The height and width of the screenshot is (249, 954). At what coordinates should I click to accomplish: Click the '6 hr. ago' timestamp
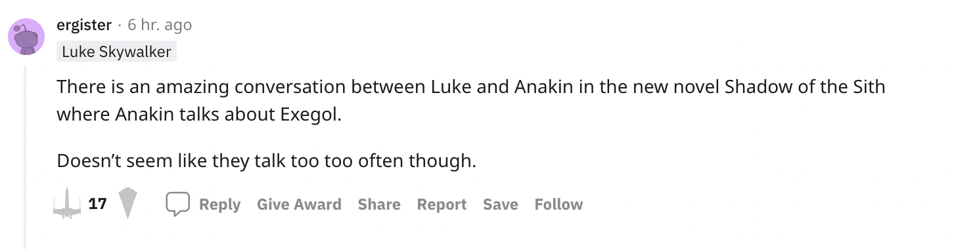[x=160, y=25]
